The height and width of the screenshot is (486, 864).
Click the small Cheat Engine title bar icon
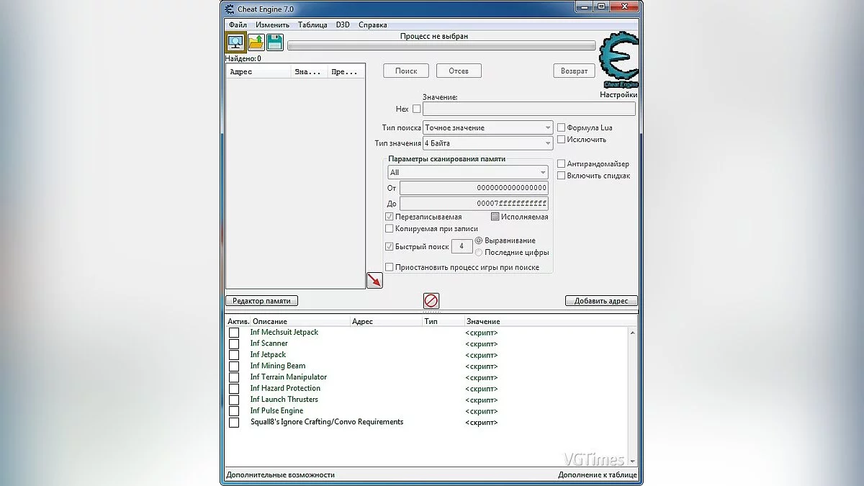(230, 9)
